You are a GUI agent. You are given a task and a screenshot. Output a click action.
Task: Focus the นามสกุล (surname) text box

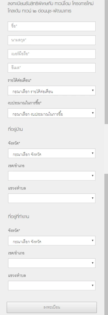[52, 40]
